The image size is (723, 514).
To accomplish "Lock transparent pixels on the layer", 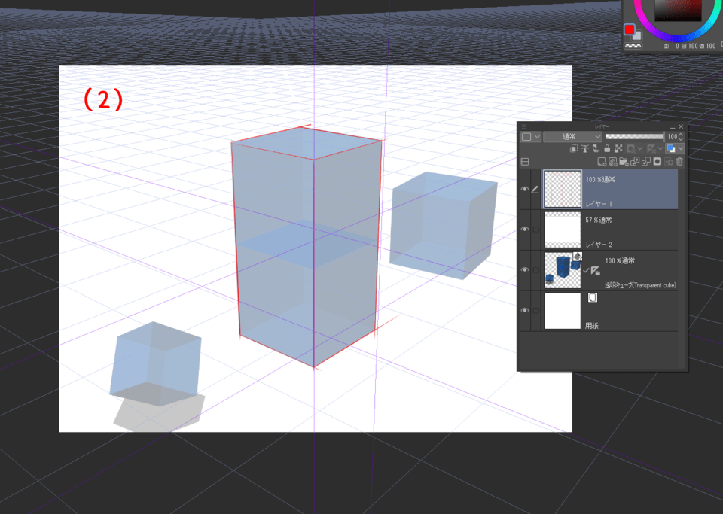I will tap(619, 149).
